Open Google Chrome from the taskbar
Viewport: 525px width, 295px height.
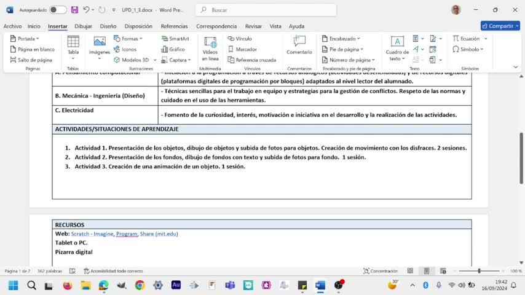pos(140,285)
